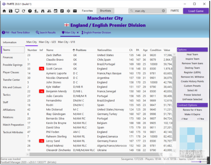Click the walking person icon
The height and width of the screenshot is (165, 211).
[x=36, y=11]
